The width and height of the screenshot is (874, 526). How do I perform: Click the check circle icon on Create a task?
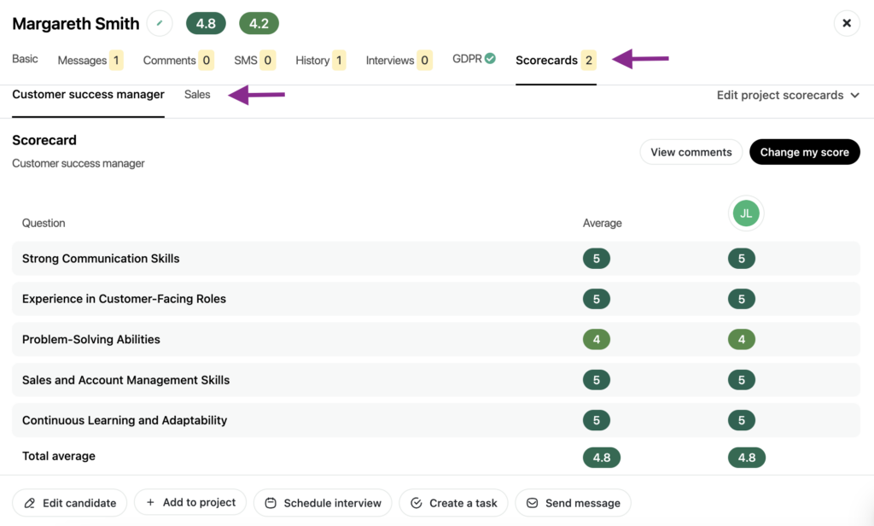(417, 503)
